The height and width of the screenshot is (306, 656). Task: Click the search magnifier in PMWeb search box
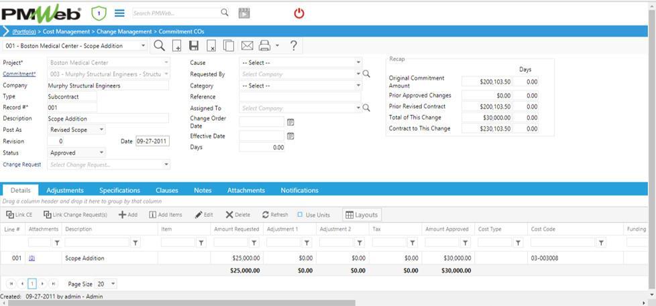tap(225, 13)
